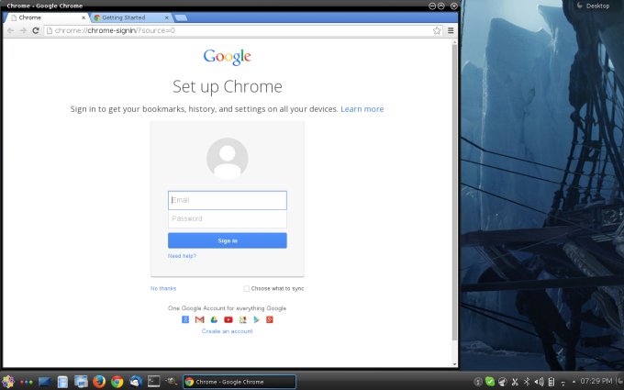This screenshot has height=390, width=624.
Task: Click the Chrome back navigation arrow
Action: pos(11,30)
